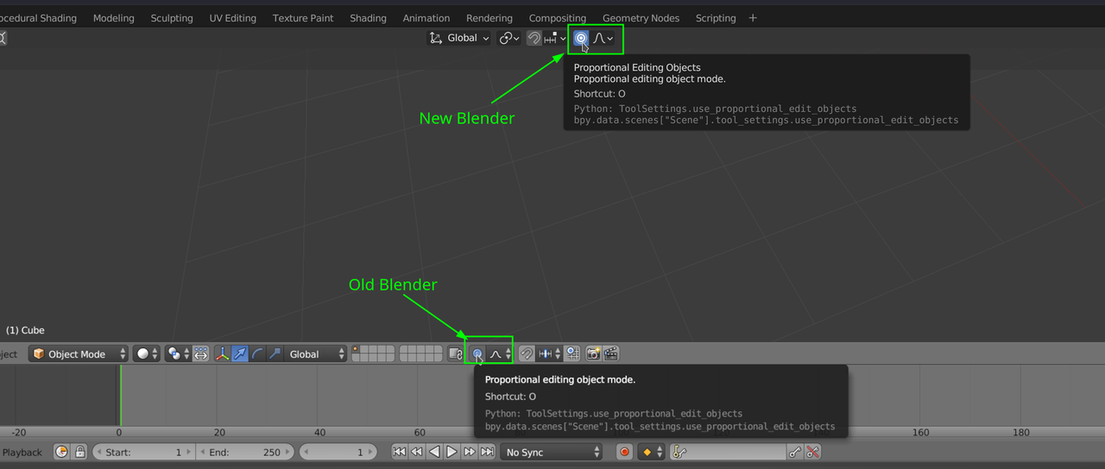
Task: Select the rotate manipulator arc icon
Action: tap(257, 354)
